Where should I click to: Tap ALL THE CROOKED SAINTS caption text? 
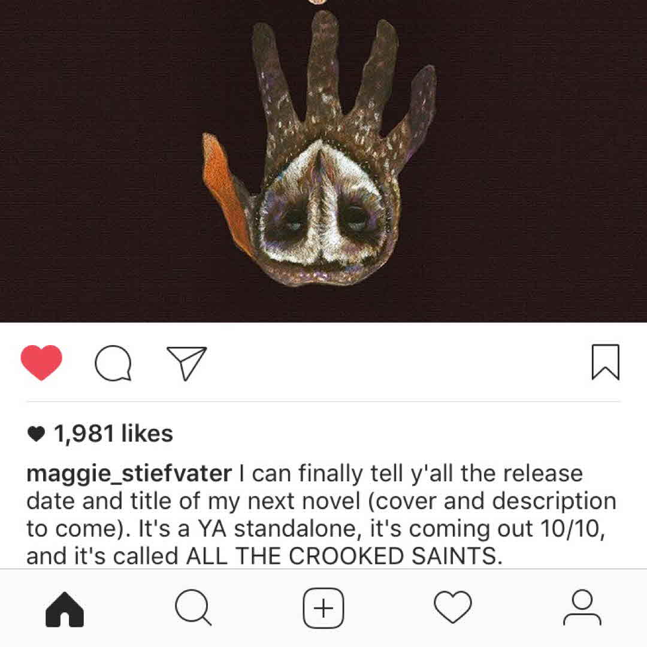[344, 556]
